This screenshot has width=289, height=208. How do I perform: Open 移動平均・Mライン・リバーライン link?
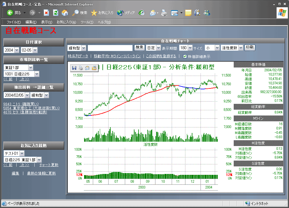[117, 56]
